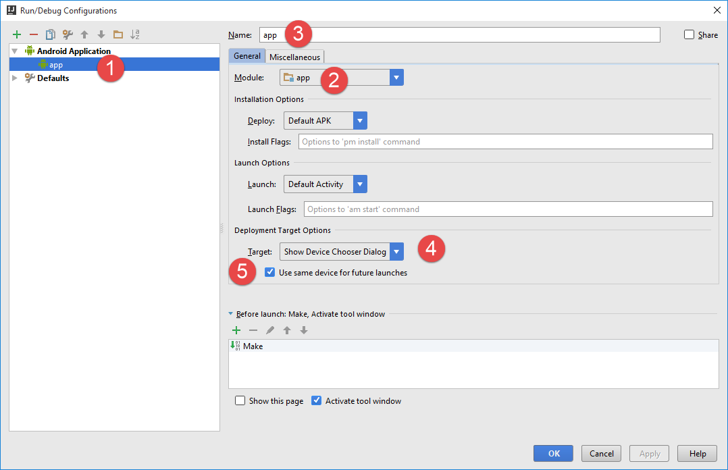Screen dimensions: 728x470
Task: Click the Install Flags input field
Action: point(505,142)
